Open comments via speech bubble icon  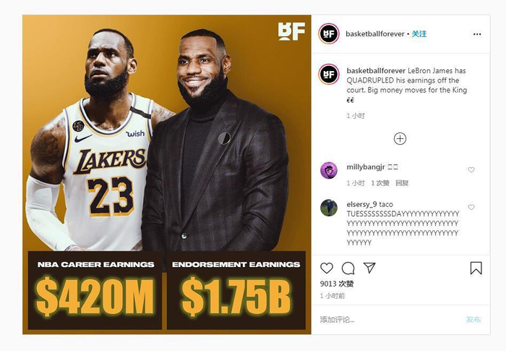(x=348, y=268)
